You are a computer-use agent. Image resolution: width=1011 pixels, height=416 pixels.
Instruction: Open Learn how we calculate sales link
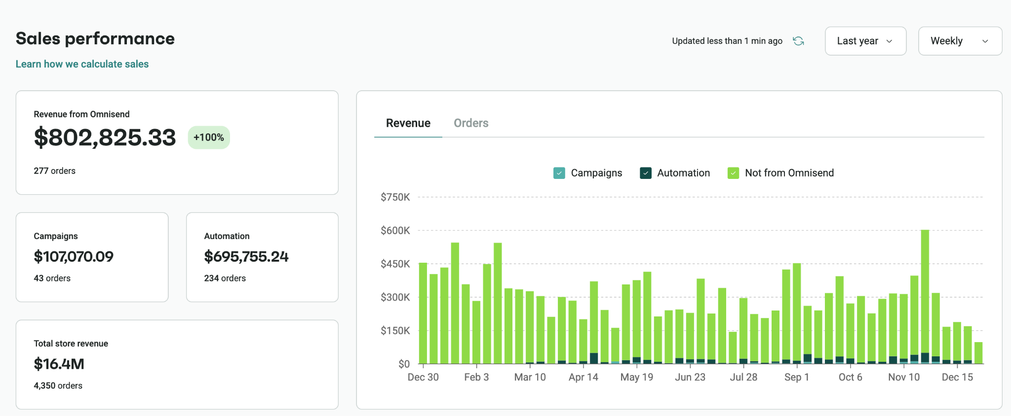82,64
